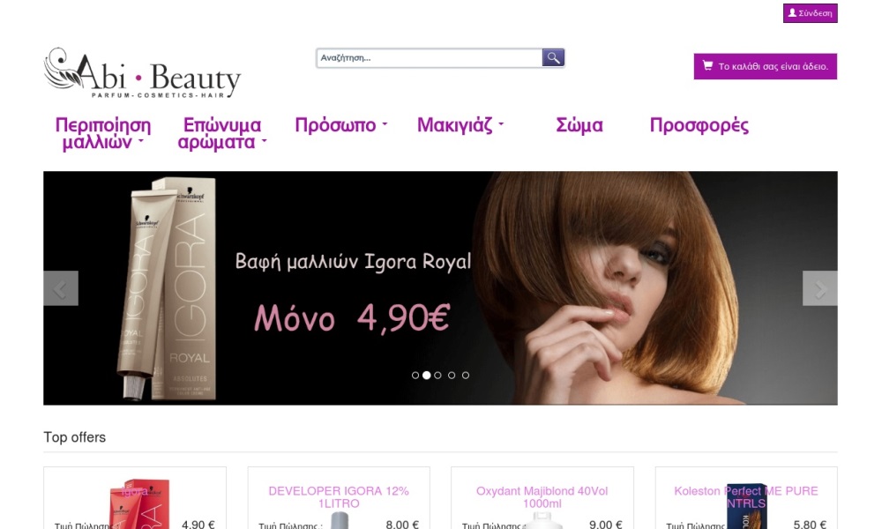Click the shopping cart icon

pos(707,66)
